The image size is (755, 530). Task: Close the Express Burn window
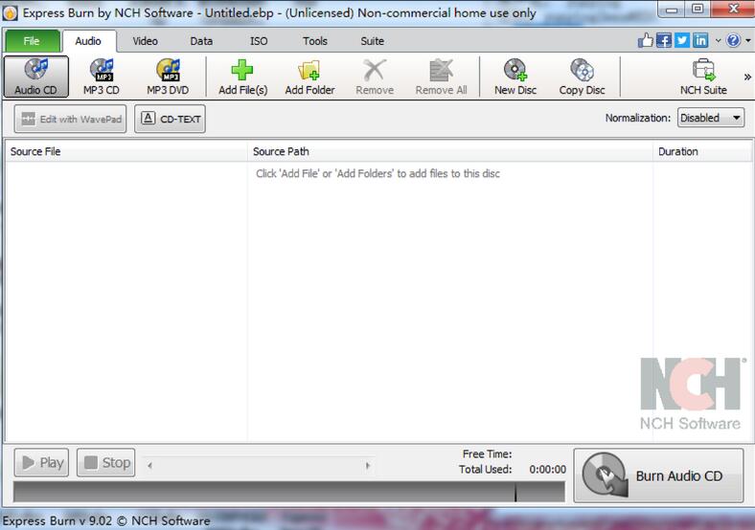click(x=733, y=9)
